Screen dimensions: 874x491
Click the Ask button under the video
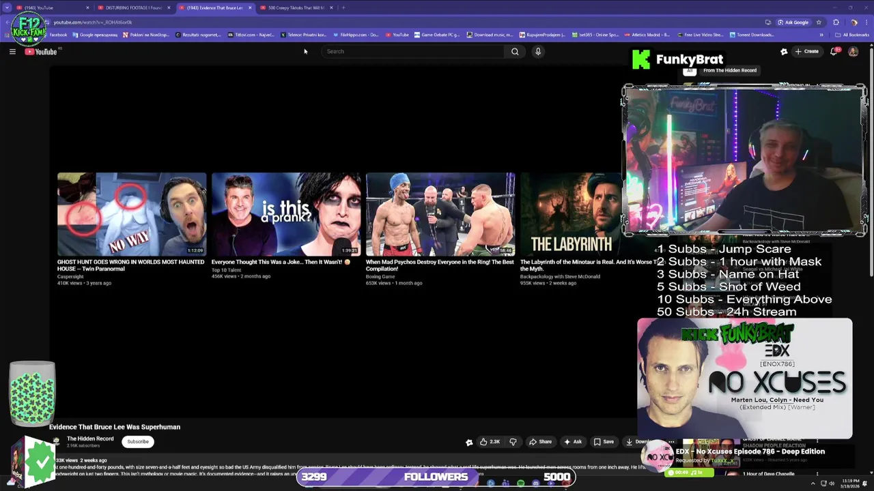click(x=573, y=441)
